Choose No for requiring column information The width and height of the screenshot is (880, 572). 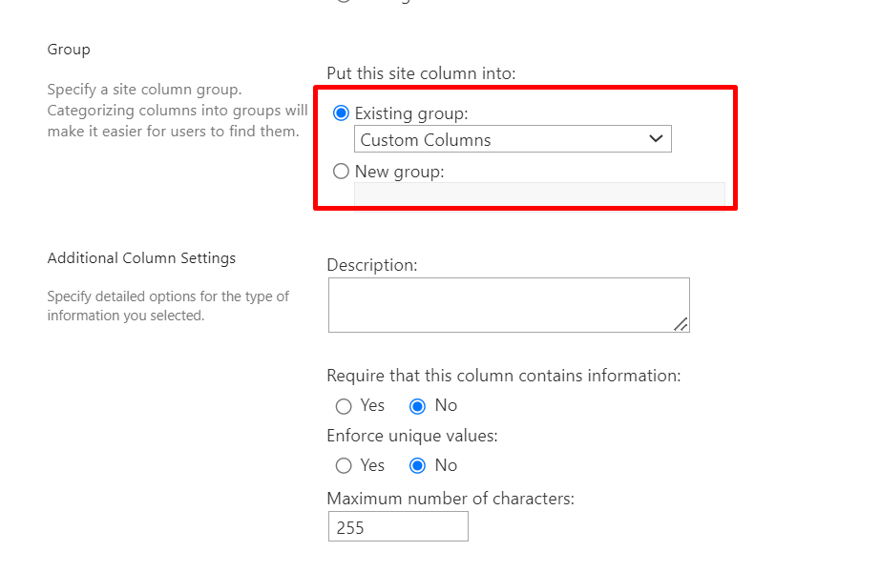point(417,406)
